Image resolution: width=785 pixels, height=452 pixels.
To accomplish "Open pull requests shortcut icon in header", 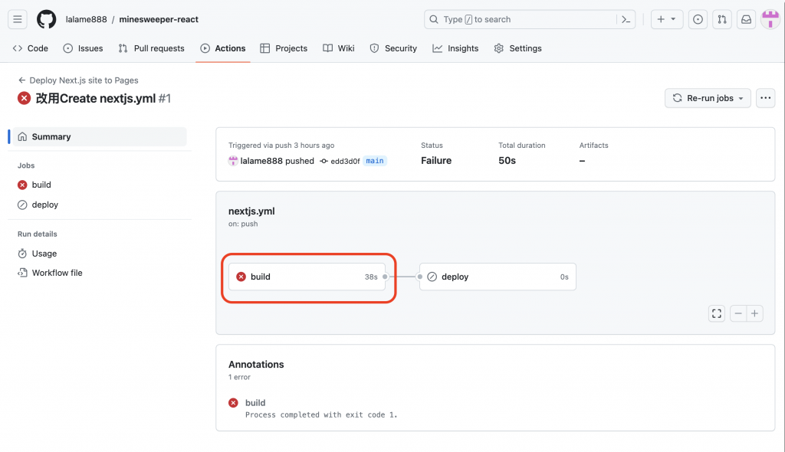I will [721, 19].
